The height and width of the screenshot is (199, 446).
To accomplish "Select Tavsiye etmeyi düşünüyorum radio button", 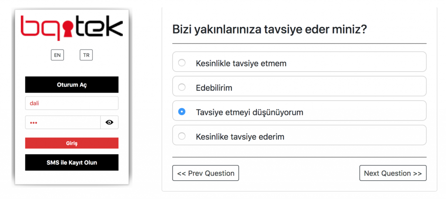I will (182, 112).
